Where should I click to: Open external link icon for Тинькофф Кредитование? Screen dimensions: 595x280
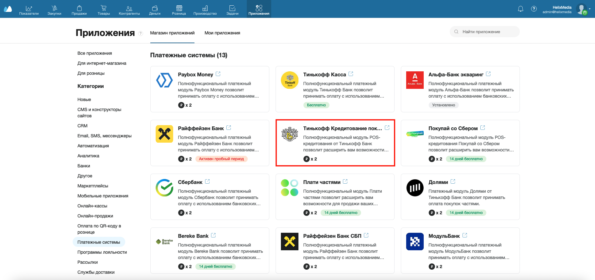click(x=387, y=128)
